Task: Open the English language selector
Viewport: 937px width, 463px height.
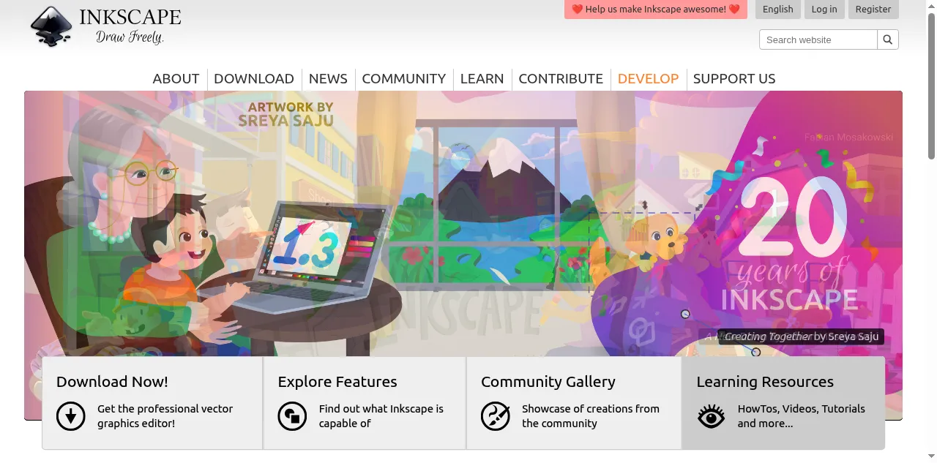Action: click(777, 10)
